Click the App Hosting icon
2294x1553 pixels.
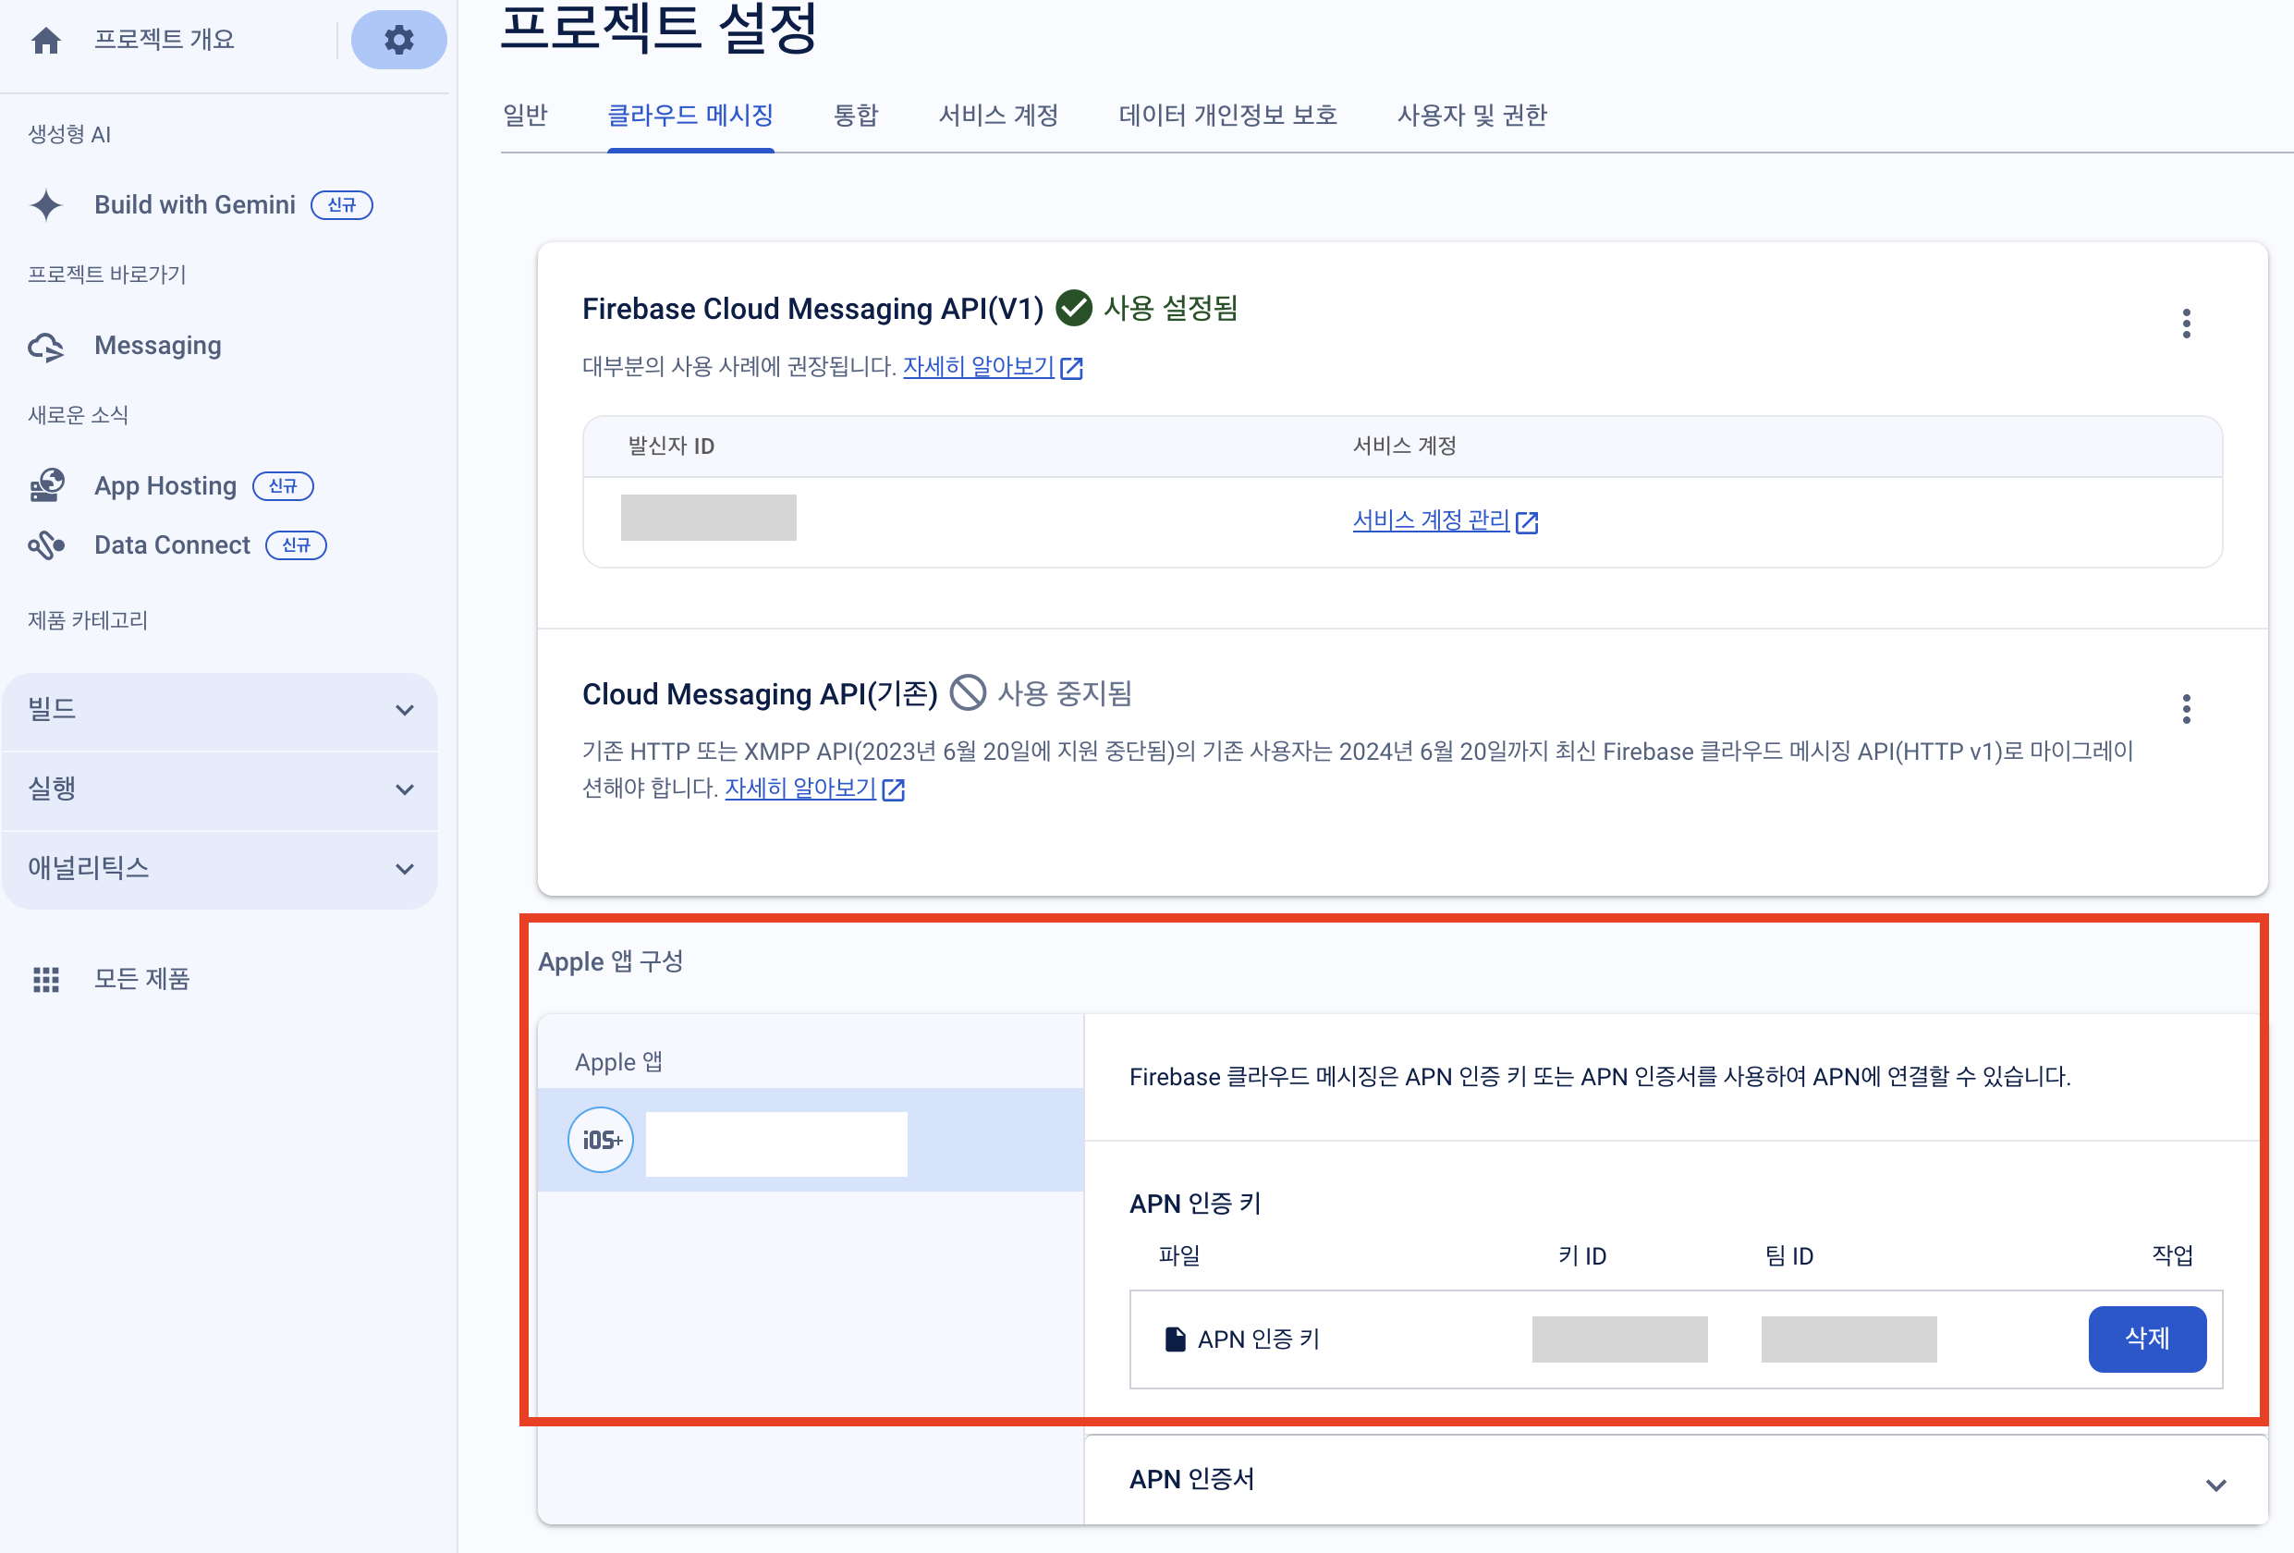pyautogui.click(x=46, y=485)
